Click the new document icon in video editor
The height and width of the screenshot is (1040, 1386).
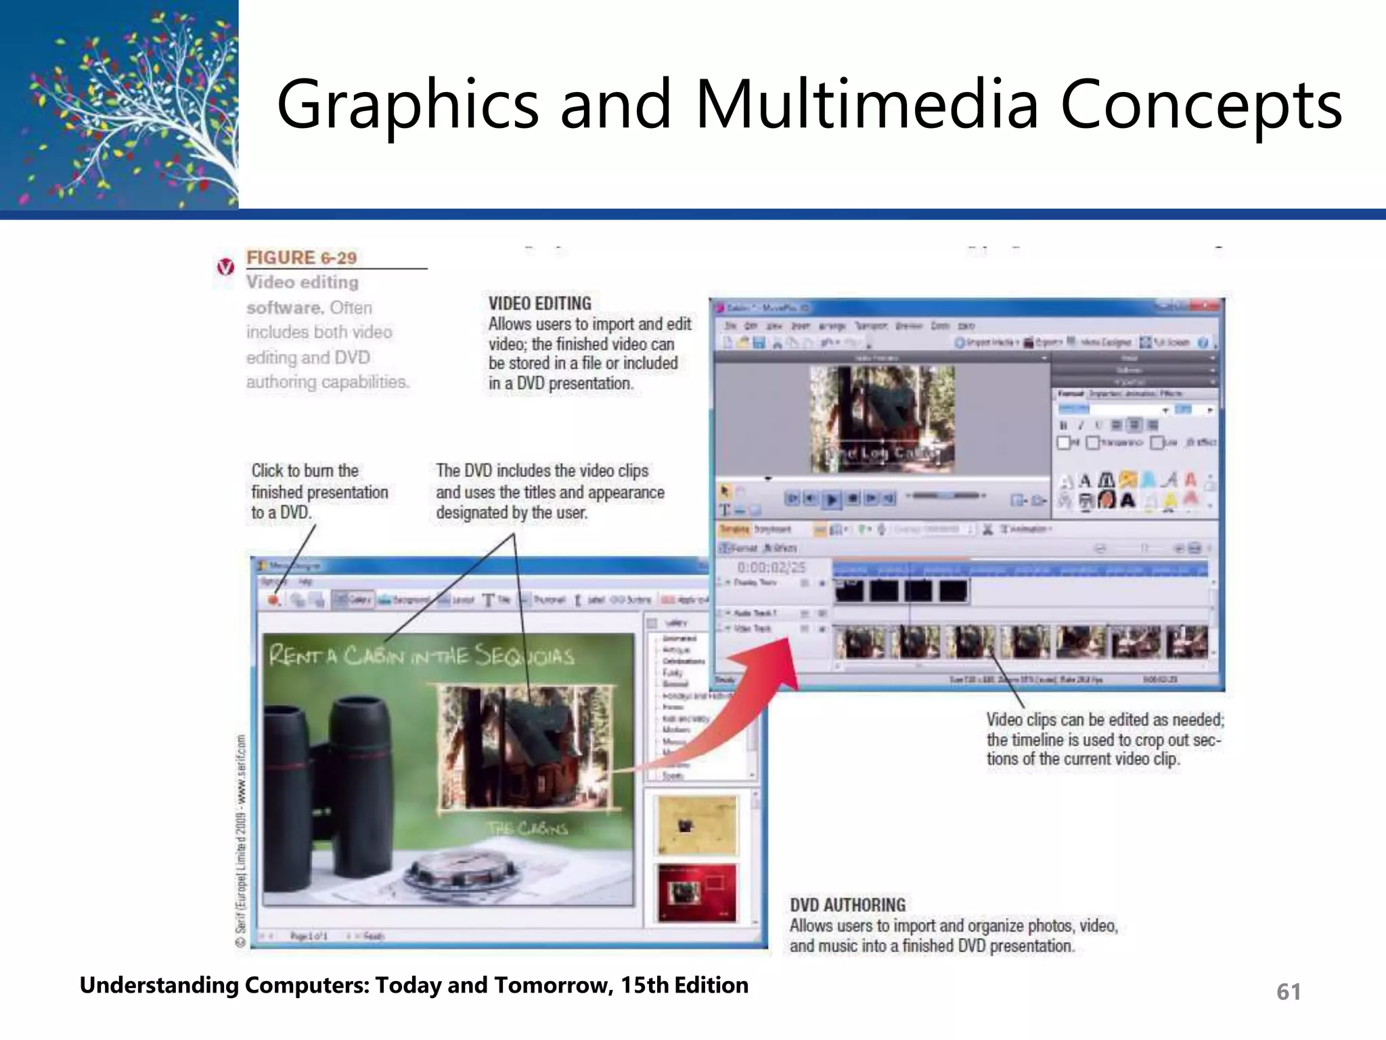click(x=728, y=343)
